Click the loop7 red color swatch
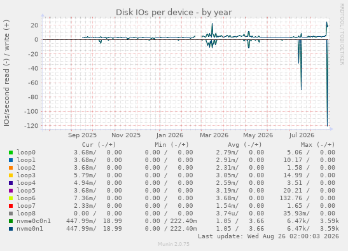 pos(11,206)
